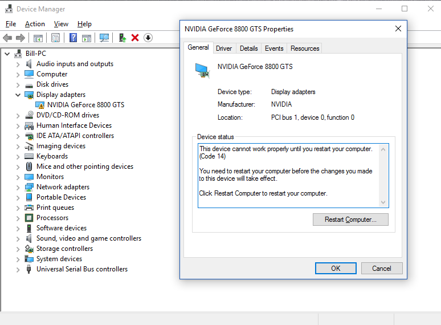
Task: Collapse the Display adapters node
Action: pos(18,95)
